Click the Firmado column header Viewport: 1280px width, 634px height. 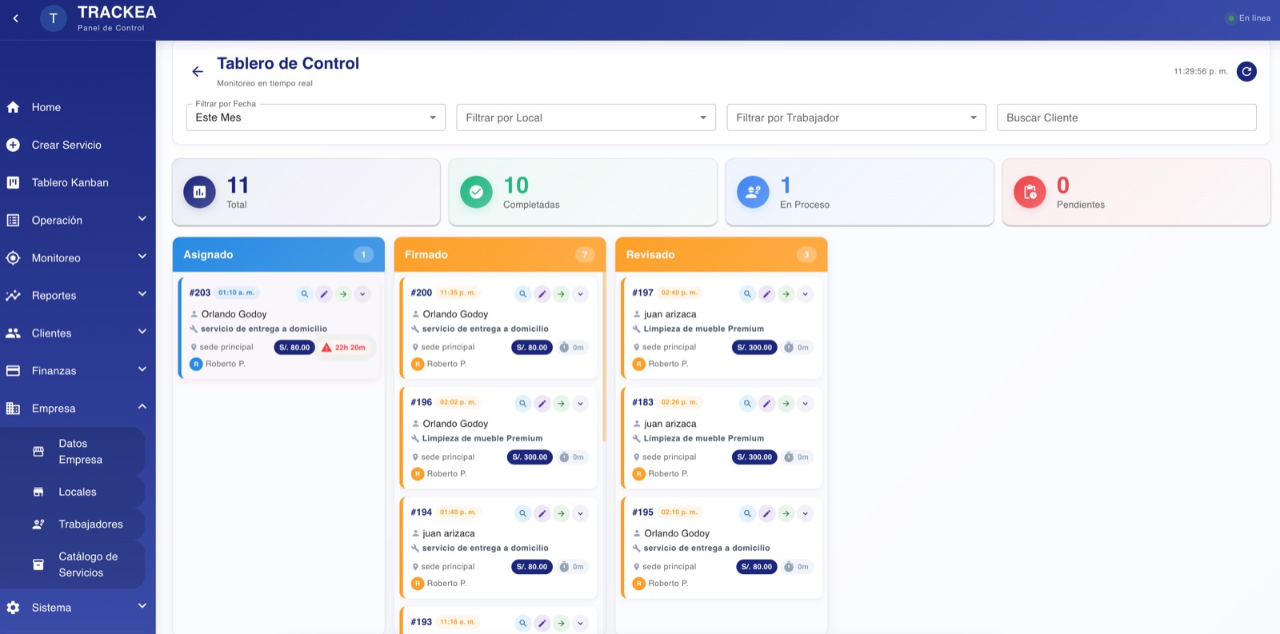click(x=500, y=254)
